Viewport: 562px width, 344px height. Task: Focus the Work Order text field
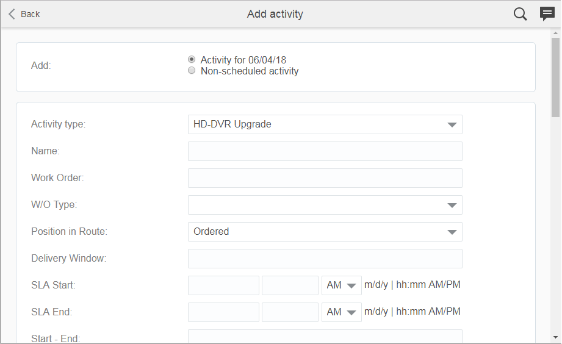(x=325, y=178)
